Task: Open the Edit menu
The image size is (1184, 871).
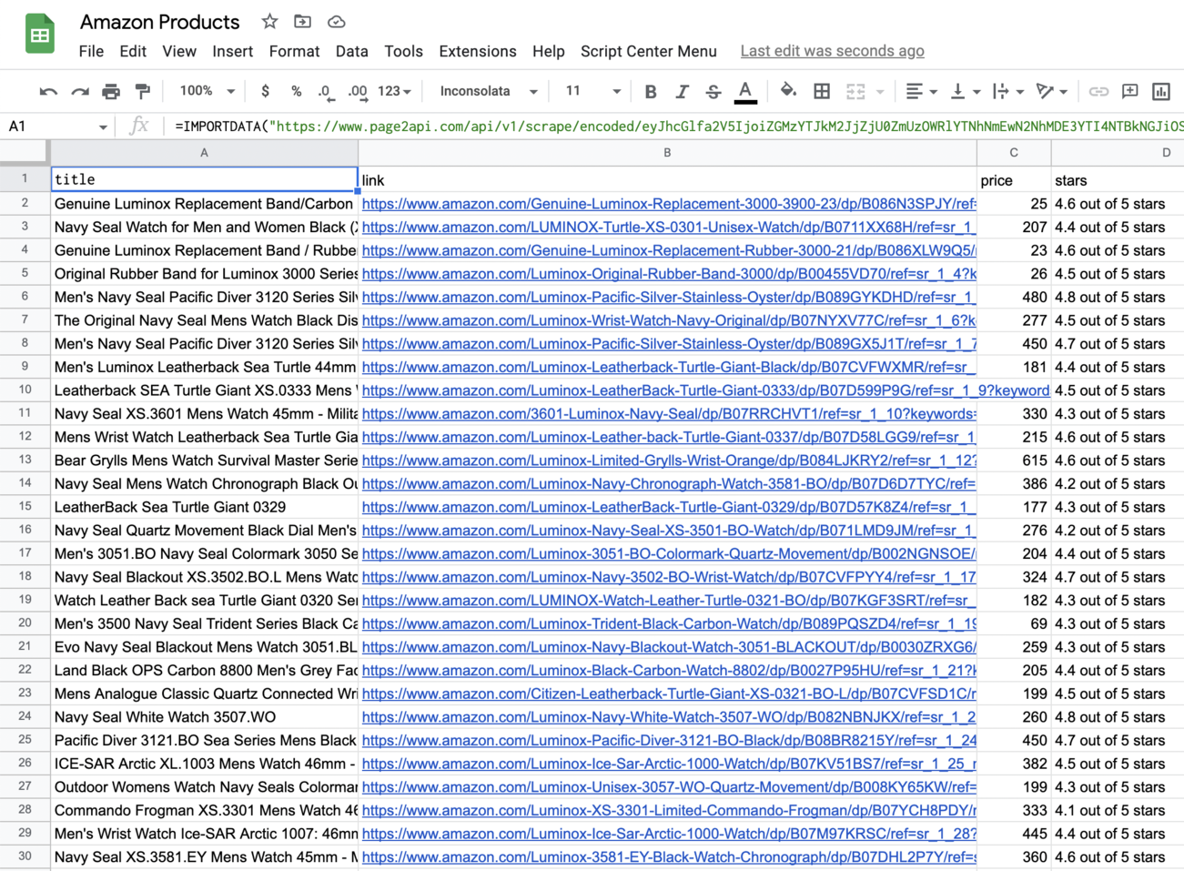Action: [x=133, y=51]
